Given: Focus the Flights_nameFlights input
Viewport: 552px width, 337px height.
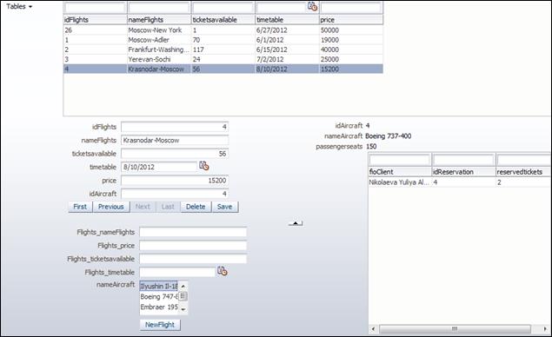Looking at the screenshot, I should 193,232.
